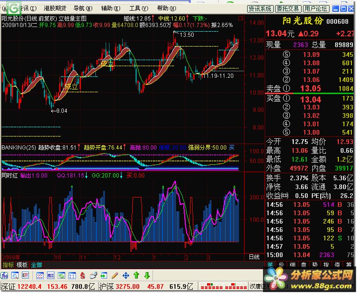Click the 沪深 index value 3275.00
The width and height of the screenshot is (357, 293).
point(128,287)
